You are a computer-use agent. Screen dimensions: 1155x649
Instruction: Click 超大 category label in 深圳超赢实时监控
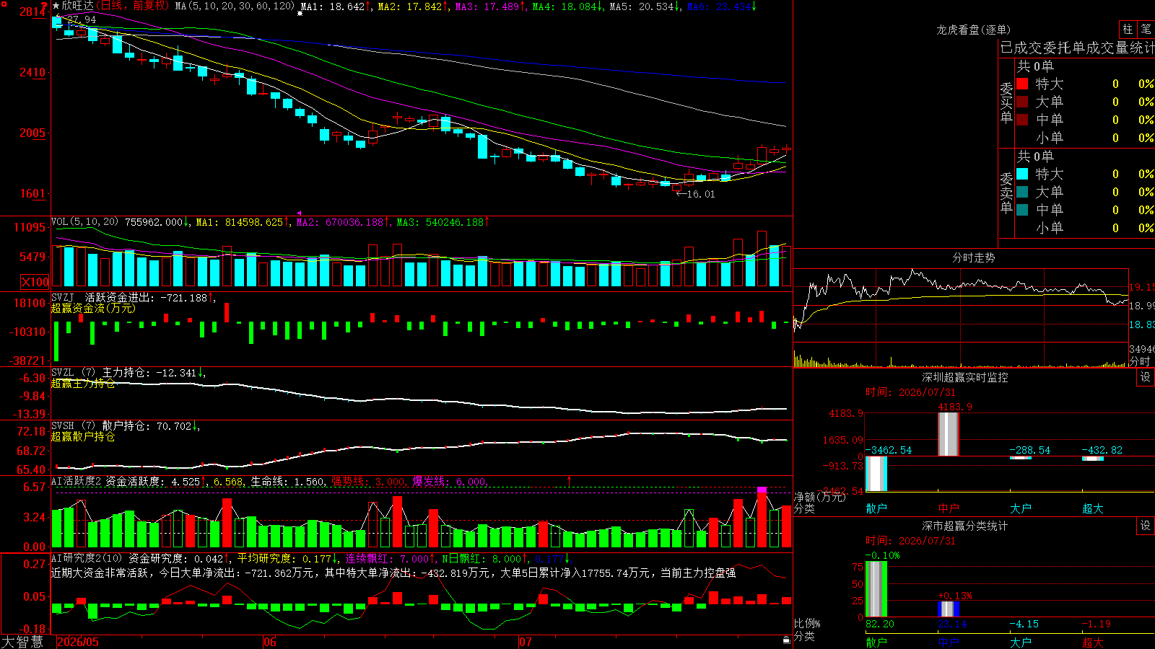pyautogui.click(x=1093, y=508)
